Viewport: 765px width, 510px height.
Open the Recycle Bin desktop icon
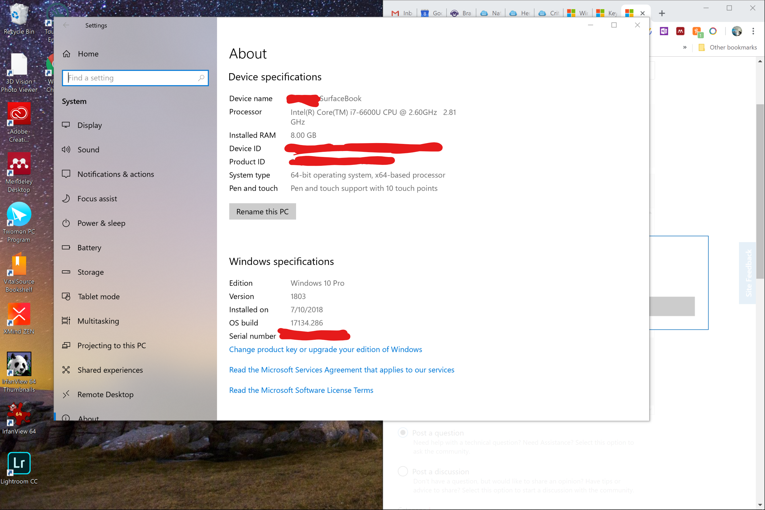click(19, 15)
